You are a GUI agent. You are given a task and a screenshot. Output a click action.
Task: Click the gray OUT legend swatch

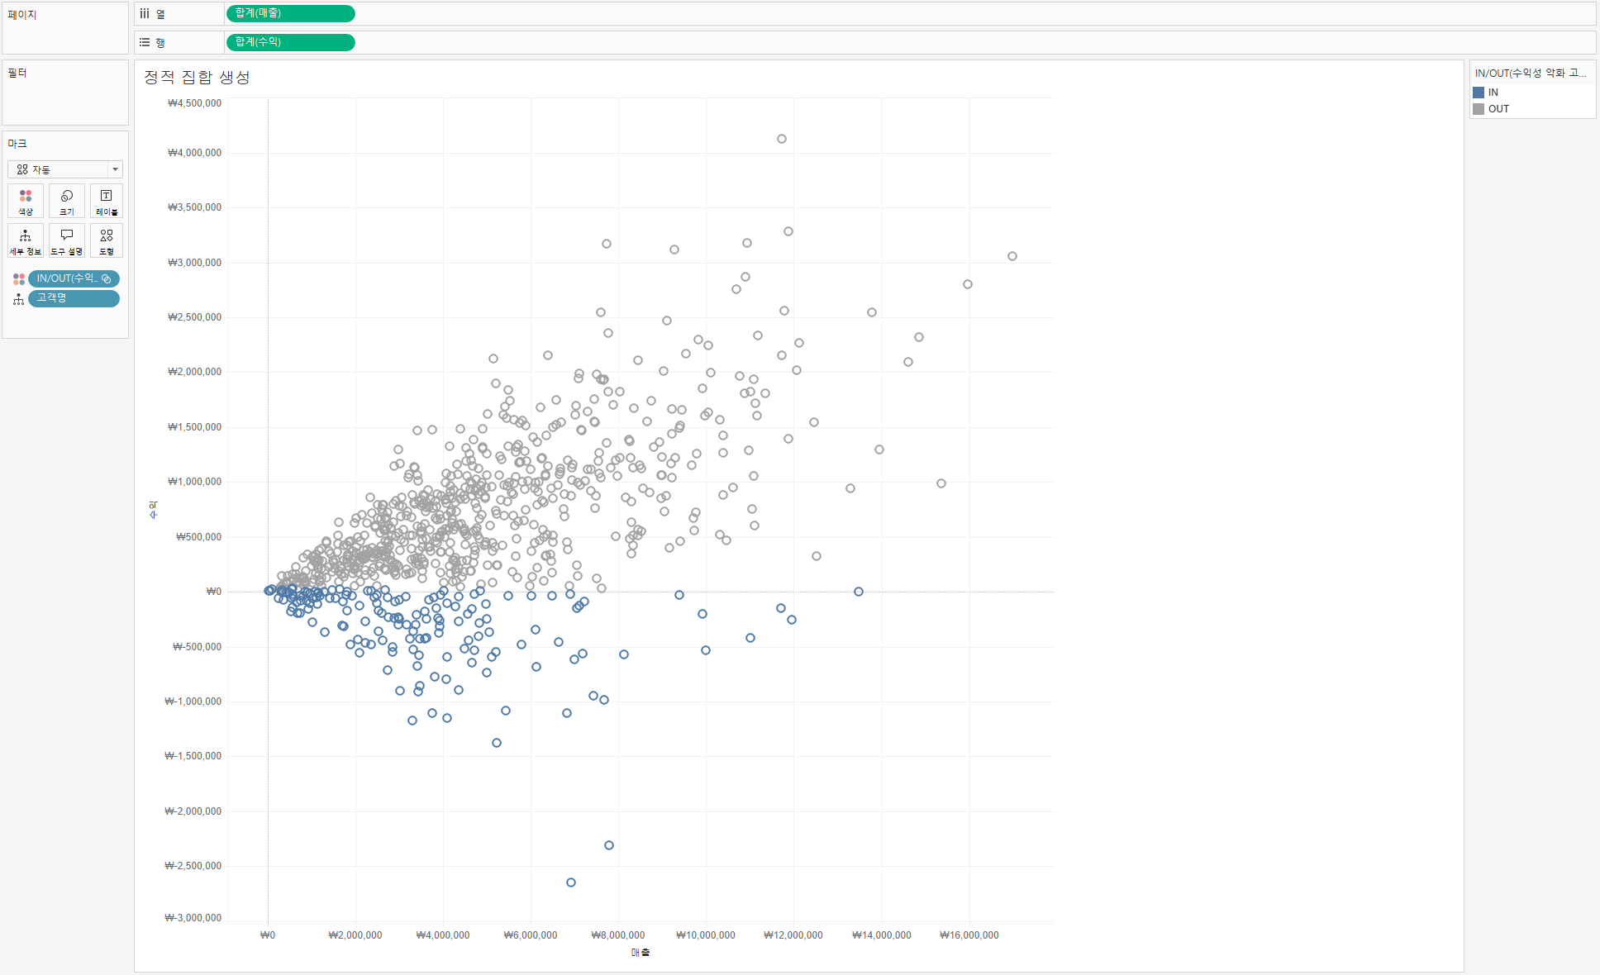1479,109
